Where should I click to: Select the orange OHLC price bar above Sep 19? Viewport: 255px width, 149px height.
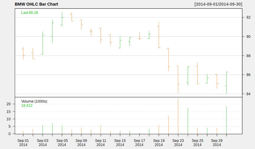[159, 35]
